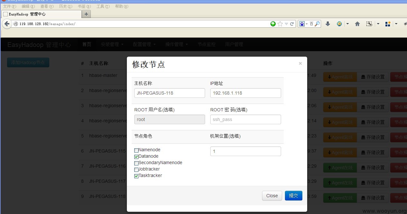Click the blue star badge toolbar icon
The image size is (407, 214).
[339, 24]
